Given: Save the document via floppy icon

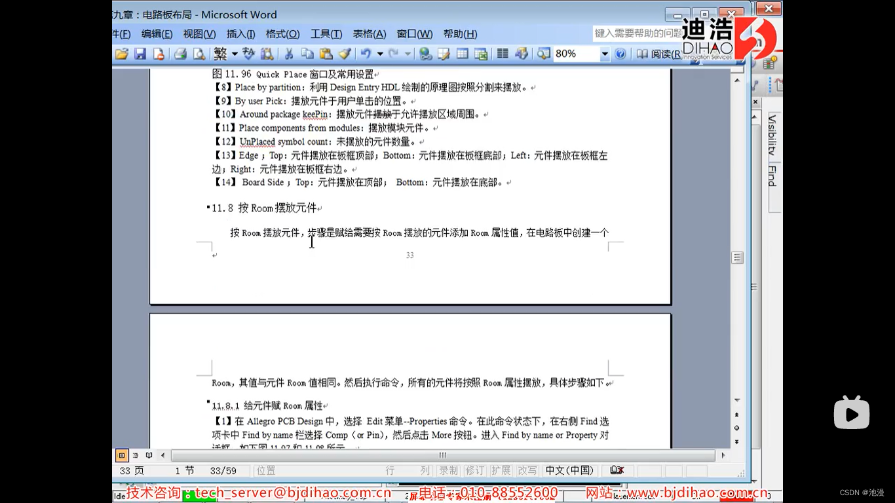Looking at the screenshot, I should point(140,54).
